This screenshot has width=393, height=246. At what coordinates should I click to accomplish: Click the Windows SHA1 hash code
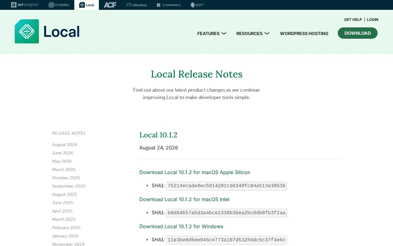coord(227,240)
